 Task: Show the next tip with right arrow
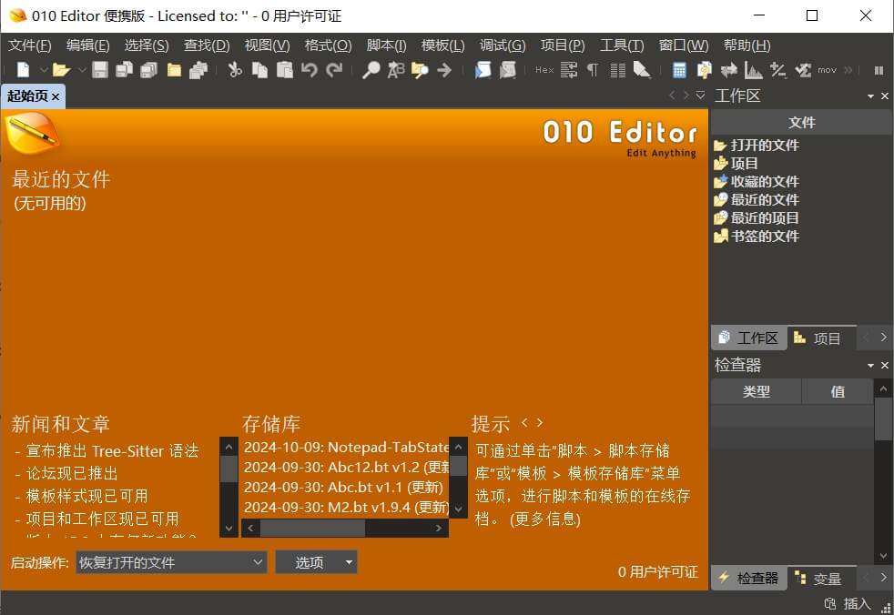(x=540, y=423)
